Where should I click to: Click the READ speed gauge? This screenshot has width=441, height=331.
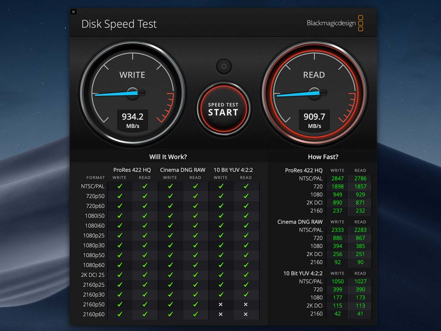pos(314,93)
